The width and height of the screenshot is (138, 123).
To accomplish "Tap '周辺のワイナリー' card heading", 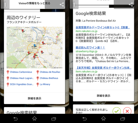I will point(24,18).
